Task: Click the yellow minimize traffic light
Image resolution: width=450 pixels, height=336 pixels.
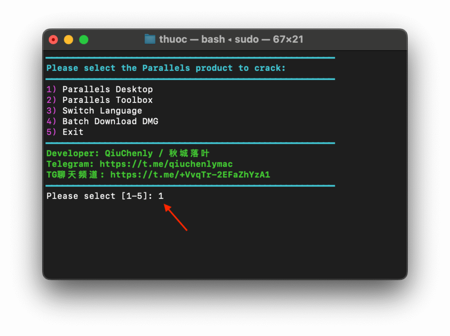Action: point(68,39)
